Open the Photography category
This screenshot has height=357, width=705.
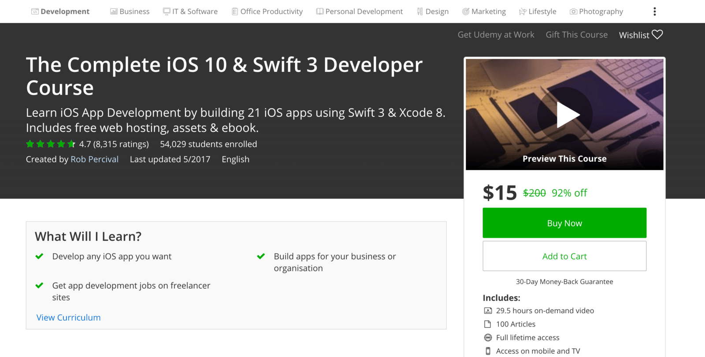coord(596,11)
